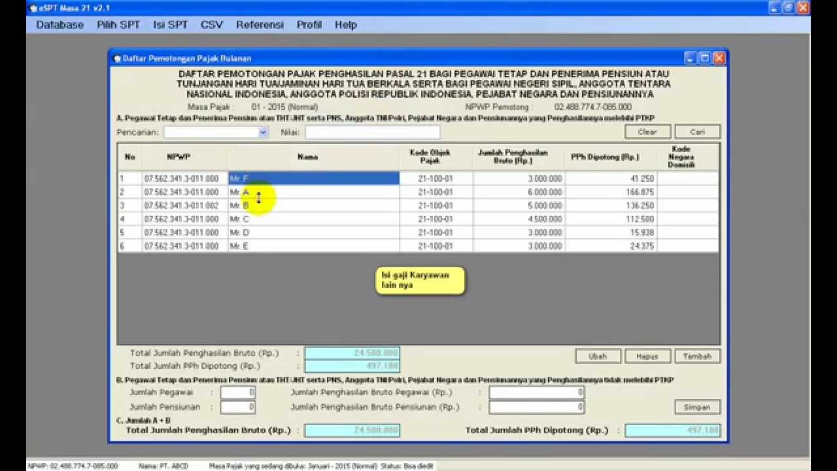Click the Nama column header

313,157
